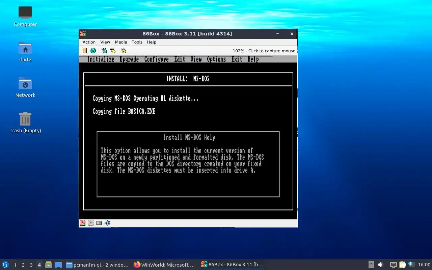Click the 16:00 clock in the taskbar
The height and width of the screenshot is (270, 432).
tap(424, 265)
